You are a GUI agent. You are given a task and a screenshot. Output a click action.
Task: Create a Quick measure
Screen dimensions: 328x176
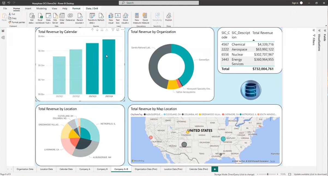pos(145,18)
